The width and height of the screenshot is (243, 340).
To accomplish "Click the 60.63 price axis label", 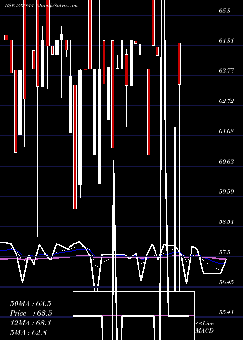I will click(x=226, y=162).
